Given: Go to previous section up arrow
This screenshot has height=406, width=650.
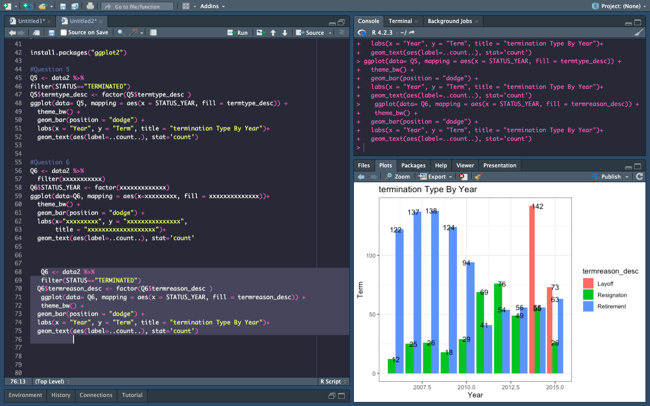Looking at the screenshot, I should coord(273,32).
